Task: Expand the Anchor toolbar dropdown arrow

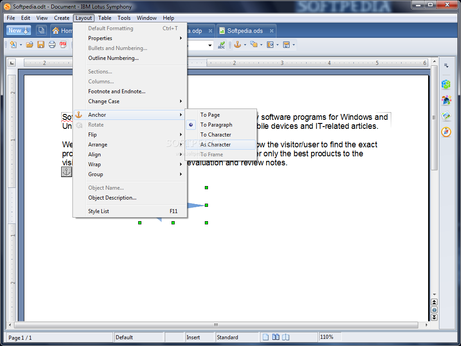Action: tap(245, 45)
